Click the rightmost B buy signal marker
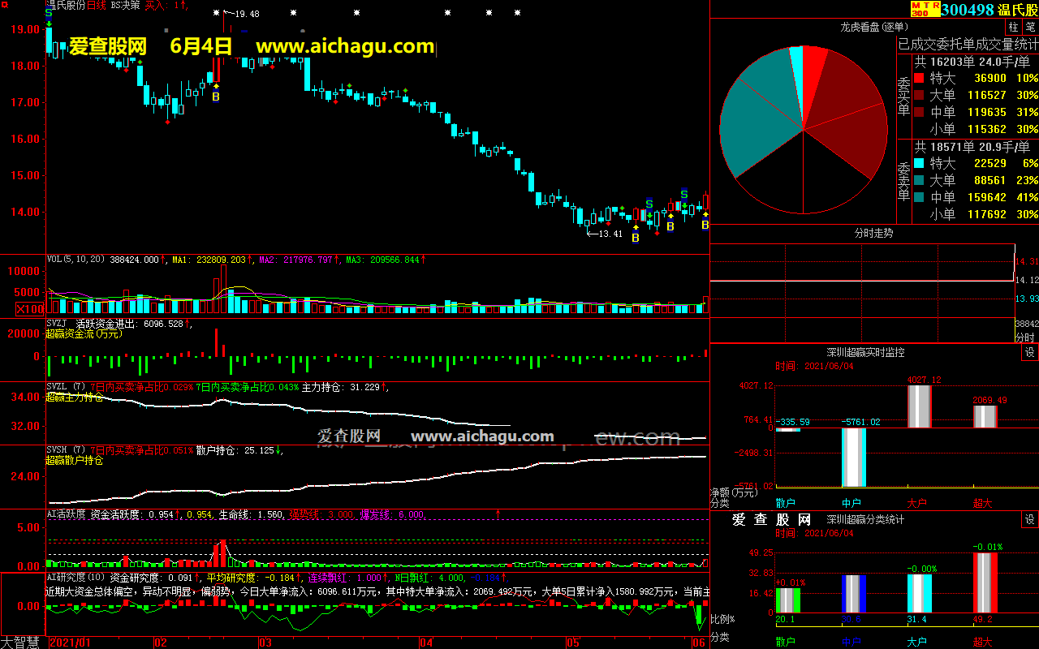 tap(705, 225)
